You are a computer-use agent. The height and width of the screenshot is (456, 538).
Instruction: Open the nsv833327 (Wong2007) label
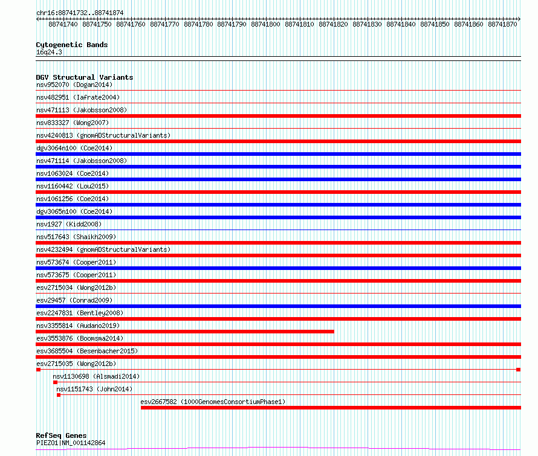click(x=73, y=123)
